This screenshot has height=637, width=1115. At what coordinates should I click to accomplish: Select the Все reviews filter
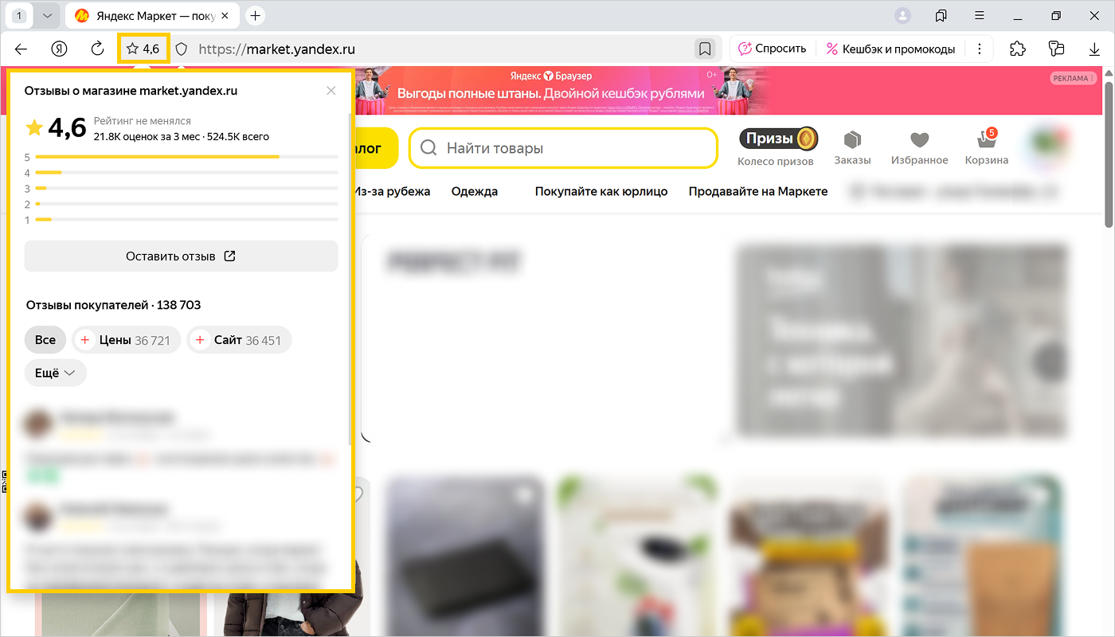[x=45, y=340]
